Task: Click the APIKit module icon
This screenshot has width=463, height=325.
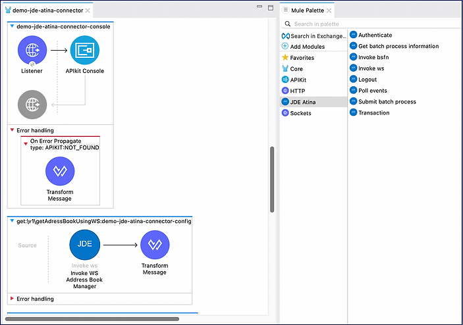Action: (285, 80)
